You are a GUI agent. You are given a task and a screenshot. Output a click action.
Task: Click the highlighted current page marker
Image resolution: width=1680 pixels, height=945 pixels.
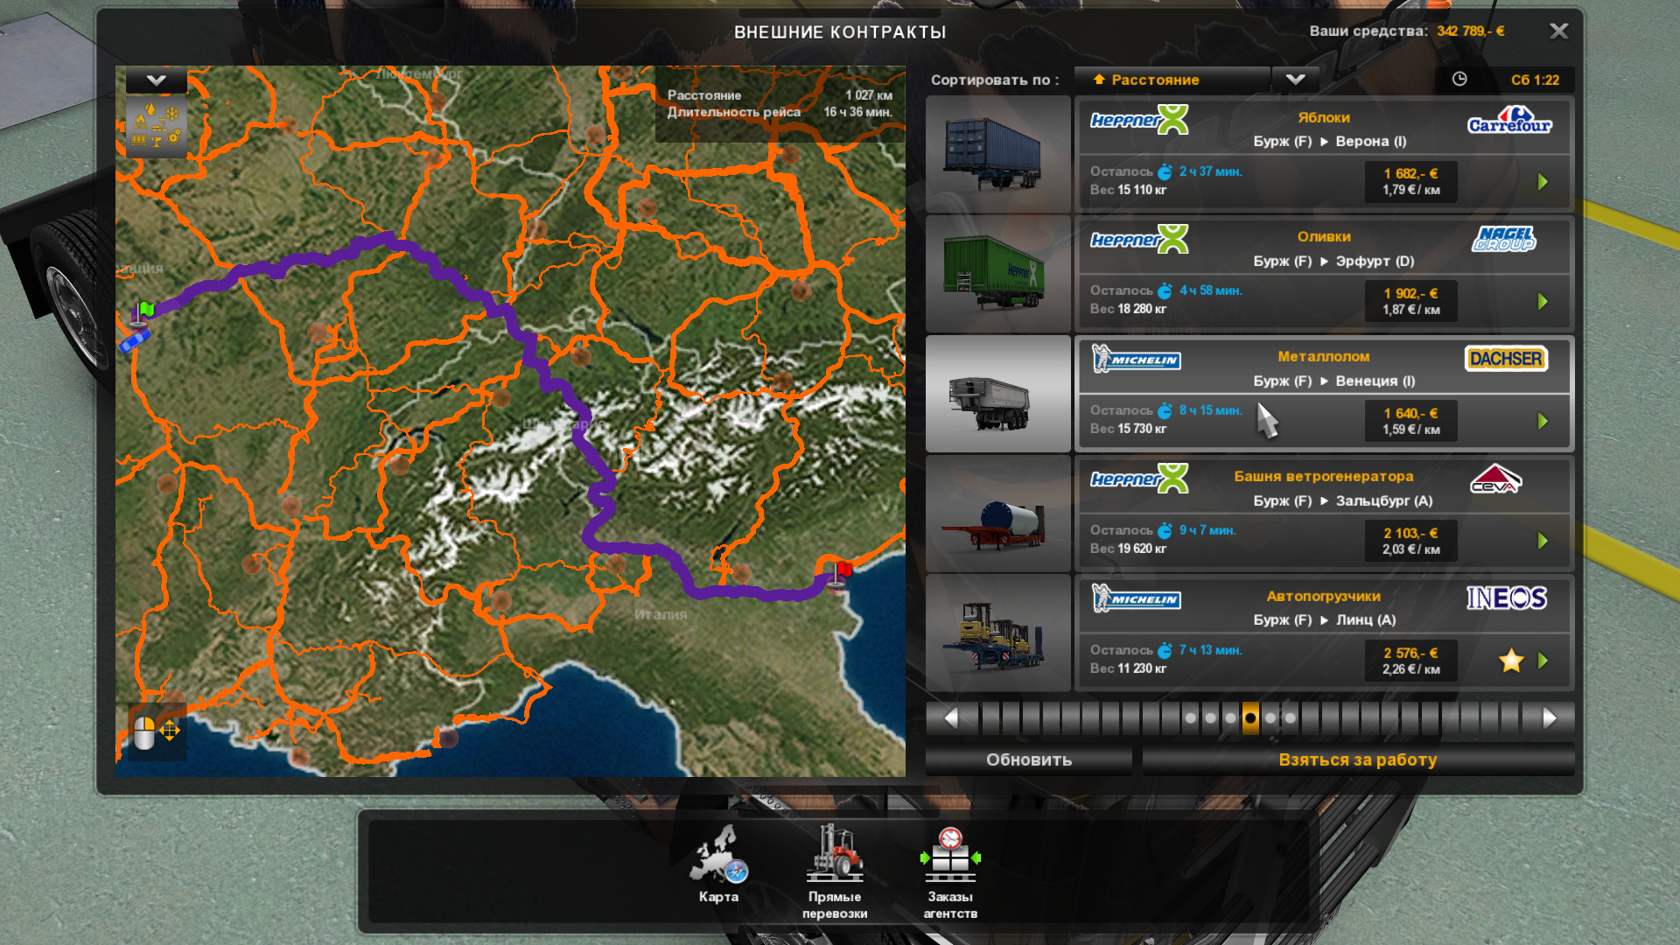1250,718
